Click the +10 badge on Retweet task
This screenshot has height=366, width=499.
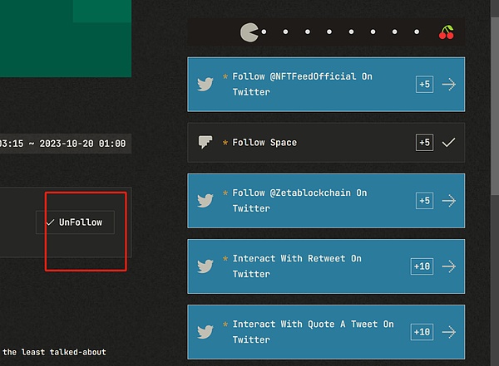pyautogui.click(x=422, y=266)
